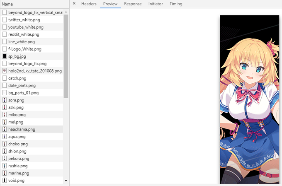Select void.png request
Screen dimensions: 282x186
[x=32, y=181]
